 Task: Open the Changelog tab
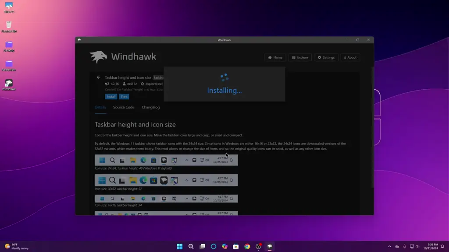point(150,107)
